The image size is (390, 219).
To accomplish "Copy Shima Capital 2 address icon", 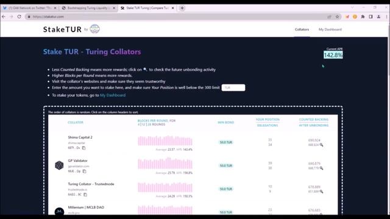I will 84,148.
